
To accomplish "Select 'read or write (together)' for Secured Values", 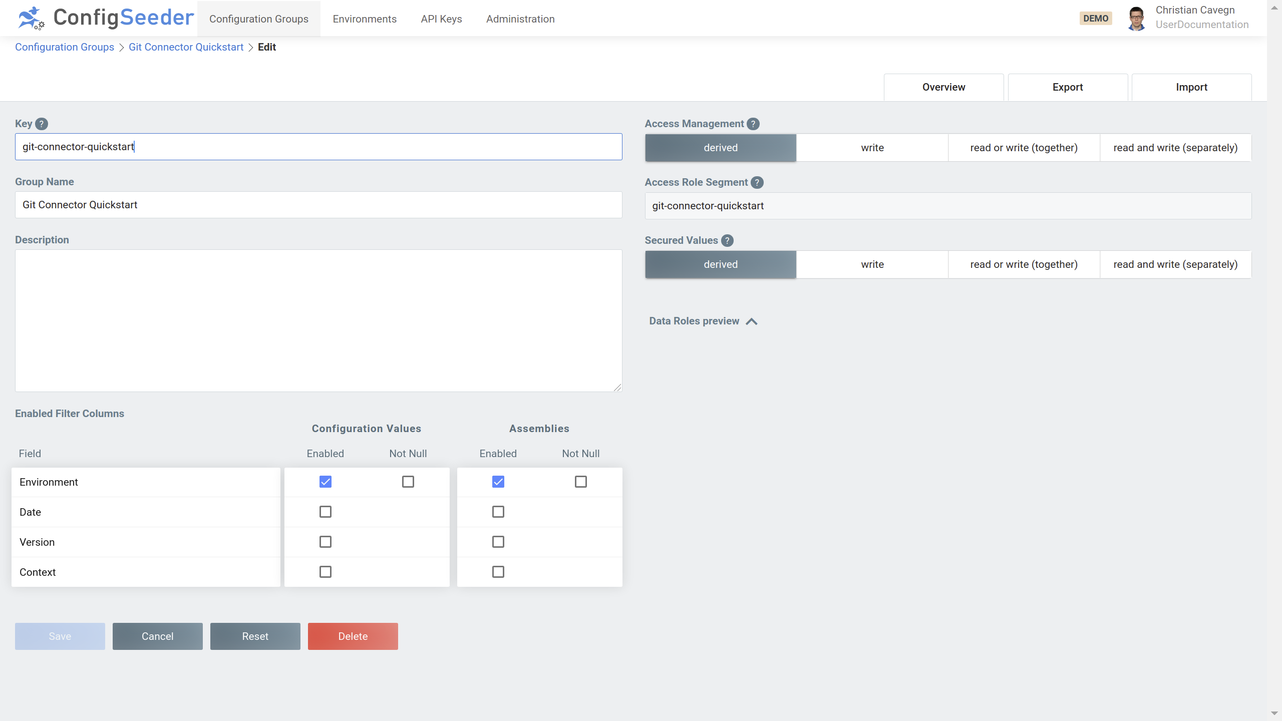I will pos(1023,264).
